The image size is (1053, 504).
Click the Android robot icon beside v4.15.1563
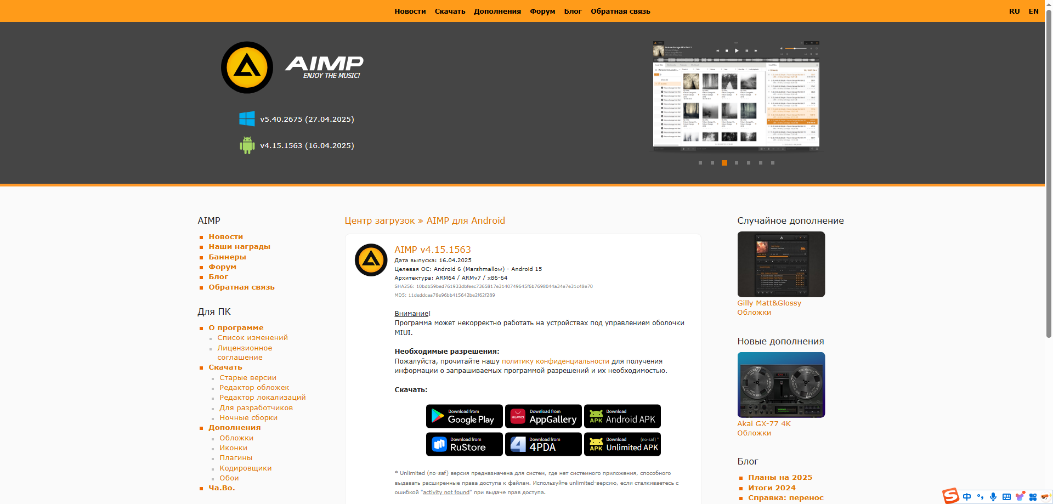247,145
